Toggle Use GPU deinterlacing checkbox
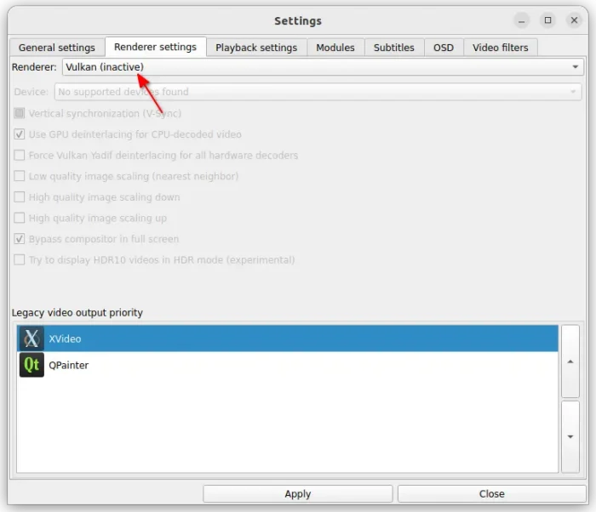This screenshot has height=512, width=596. click(20, 134)
